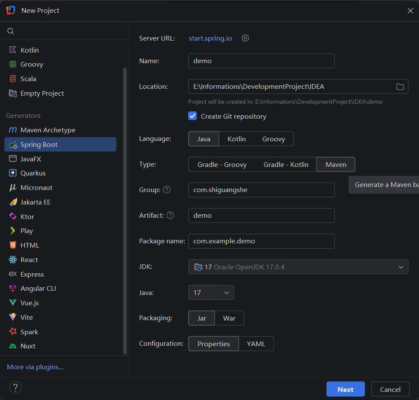Open More via plugins link
Image resolution: width=419 pixels, height=400 pixels.
coord(35,367)
